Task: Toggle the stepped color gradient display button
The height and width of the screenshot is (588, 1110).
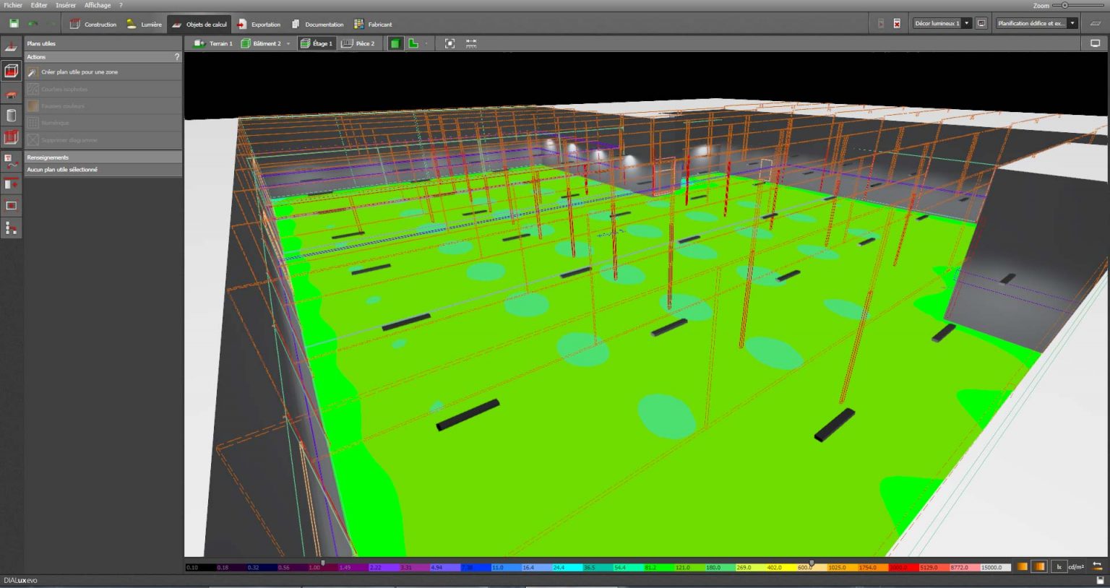Action: point(1038,567)
